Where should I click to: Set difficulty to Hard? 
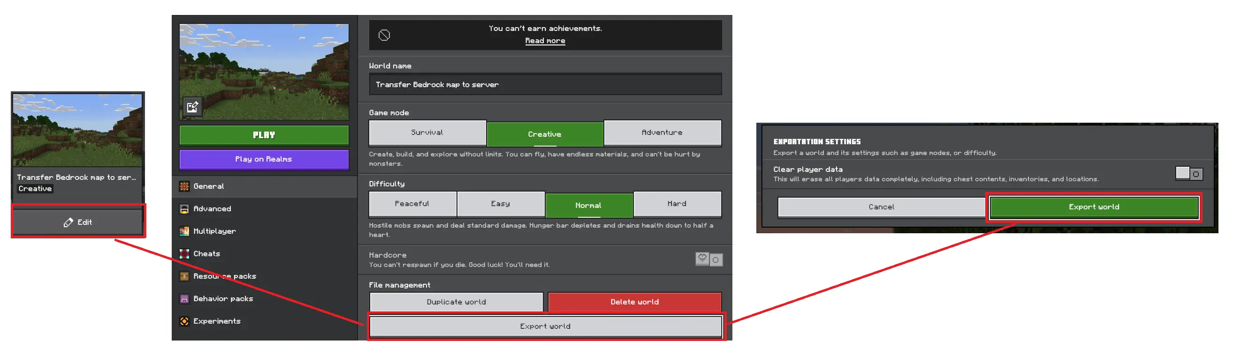[x=677, y=204]
